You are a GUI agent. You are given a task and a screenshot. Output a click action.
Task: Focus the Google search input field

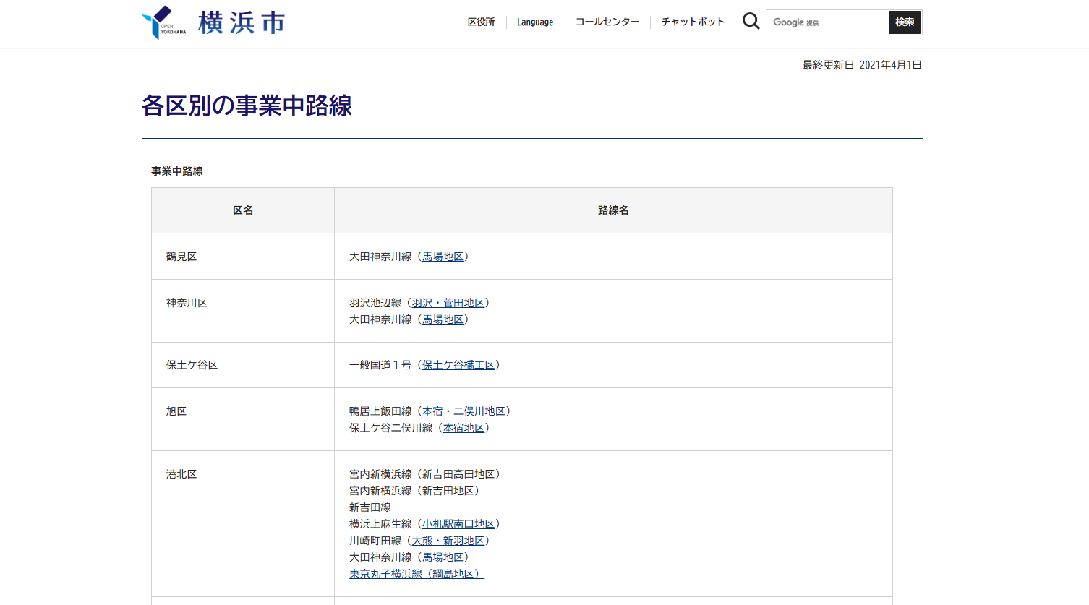[x=827, y=22]
